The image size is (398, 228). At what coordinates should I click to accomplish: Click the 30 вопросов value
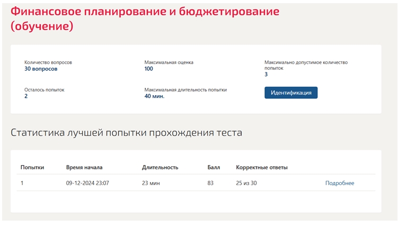(x=41, y=69)
